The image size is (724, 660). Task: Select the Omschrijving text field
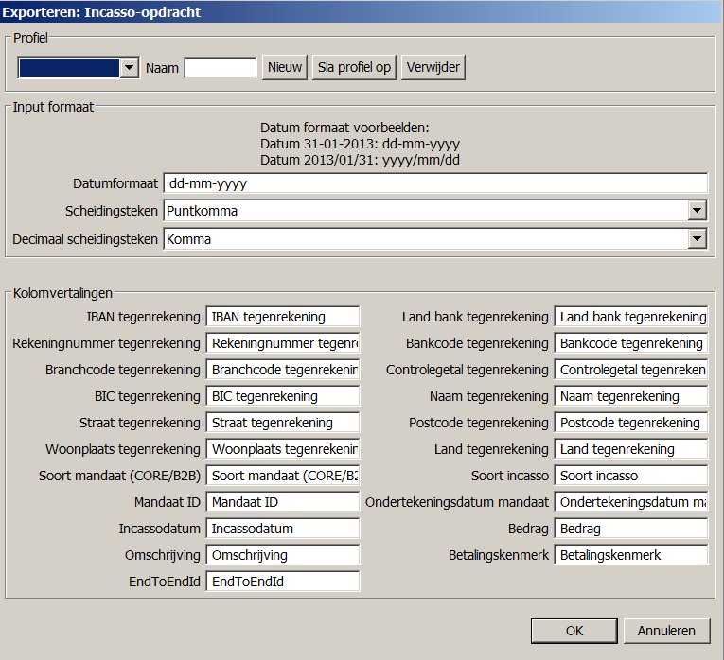point(283,555)
